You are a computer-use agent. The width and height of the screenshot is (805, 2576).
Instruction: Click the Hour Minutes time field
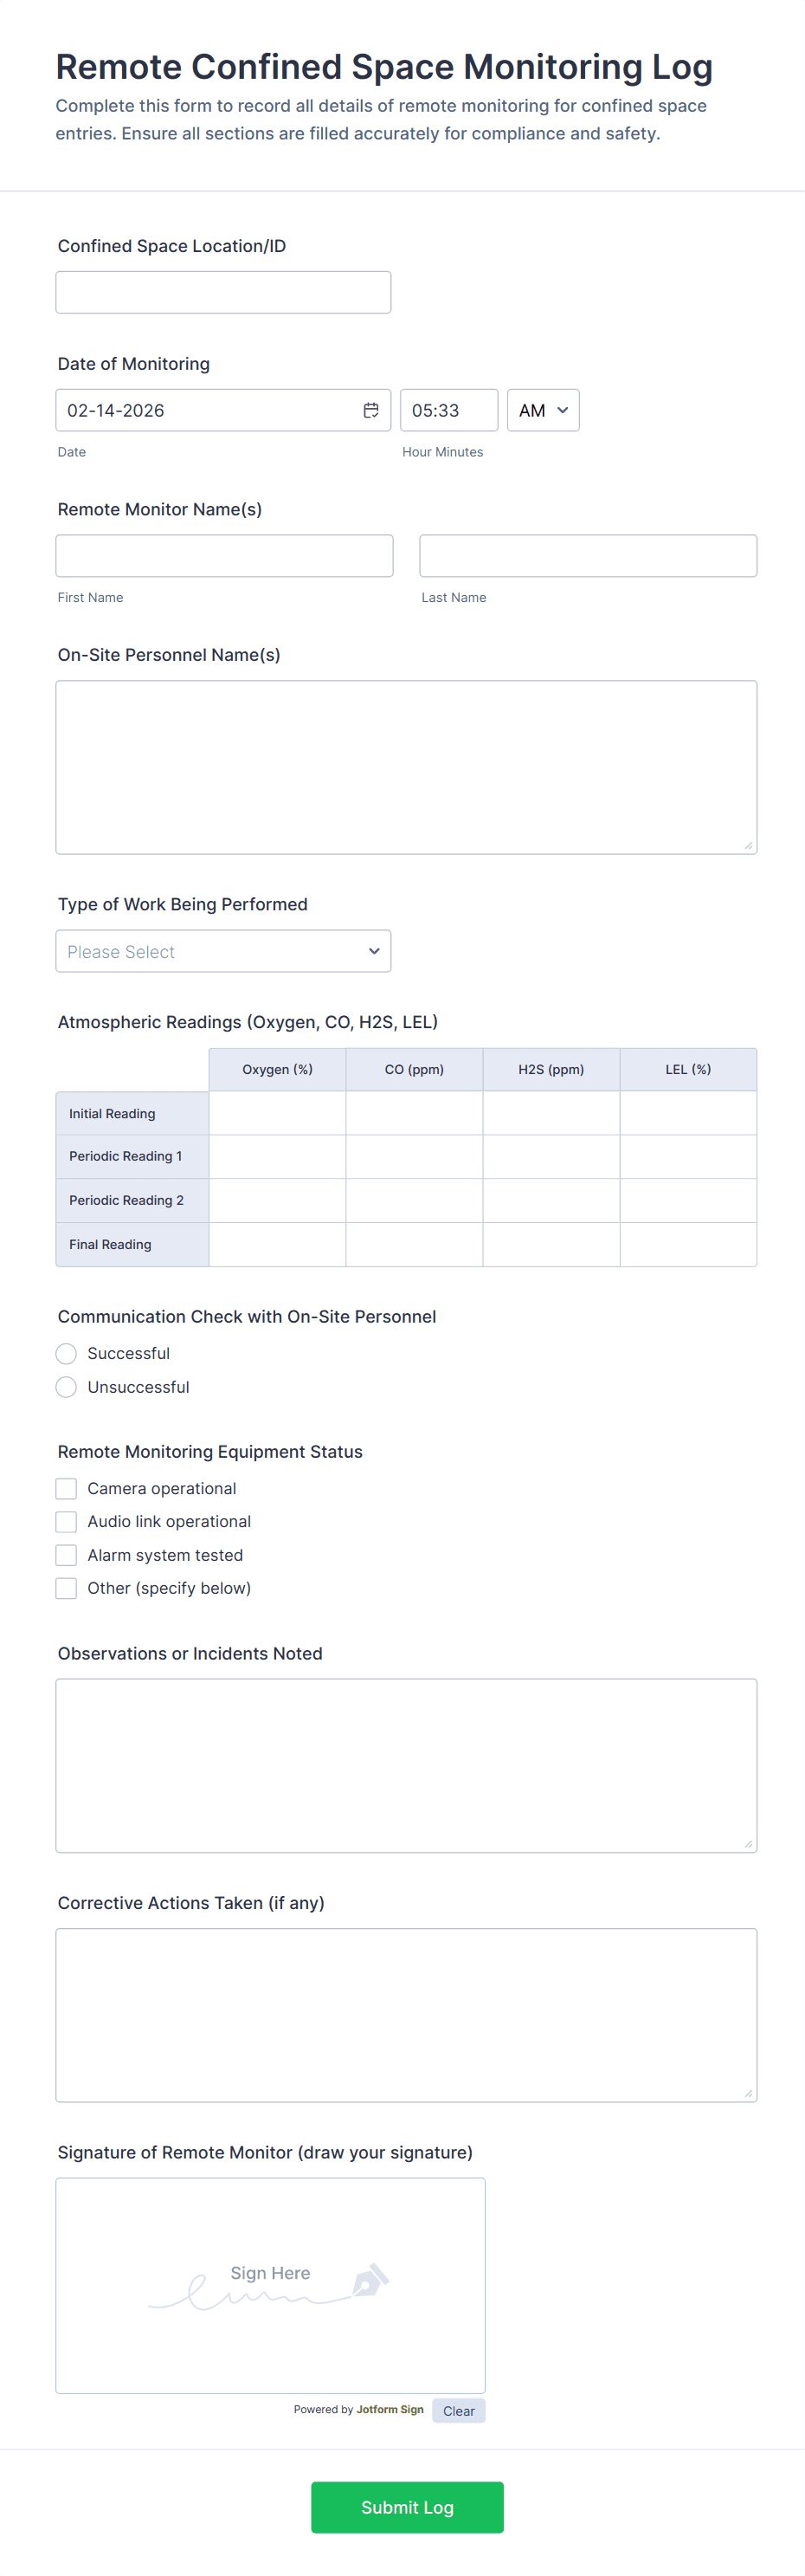click(448, 410)
